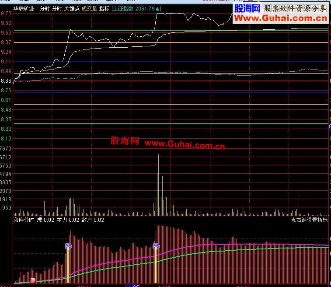Click the 6712 volume axis label
This screenshot has height=287, width=331.
pyautogui.click(x=6, y=157)
